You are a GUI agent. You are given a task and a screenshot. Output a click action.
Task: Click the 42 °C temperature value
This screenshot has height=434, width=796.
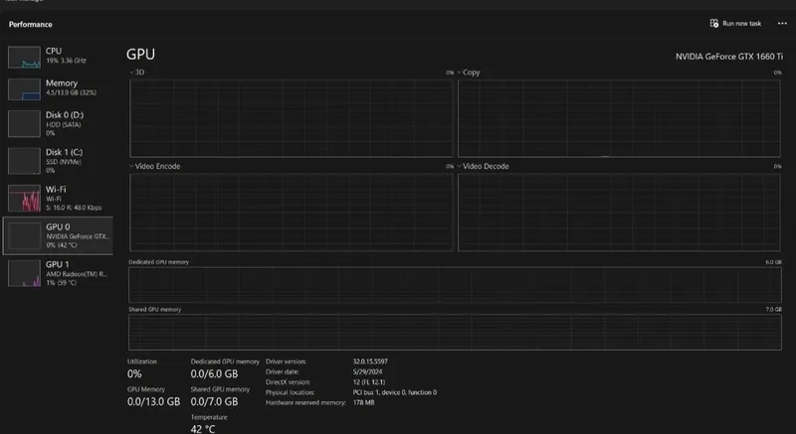pyautogui.click(x=203, y=429)
